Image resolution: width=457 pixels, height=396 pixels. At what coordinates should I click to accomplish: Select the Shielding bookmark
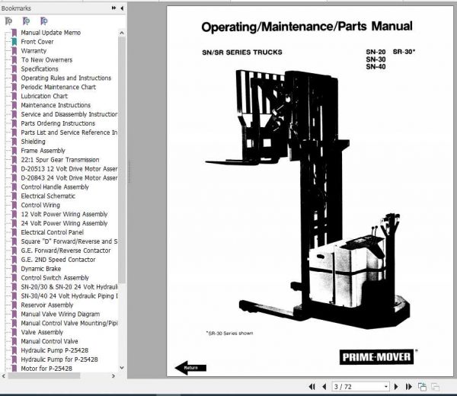33,142
